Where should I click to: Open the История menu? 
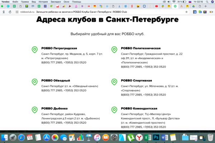pyautogui.click(x=43, y=2)
